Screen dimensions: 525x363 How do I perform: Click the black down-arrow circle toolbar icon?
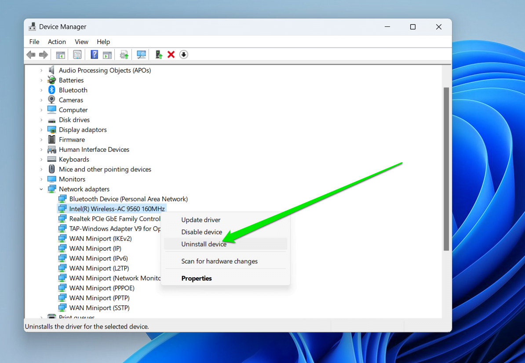point(184,55)
